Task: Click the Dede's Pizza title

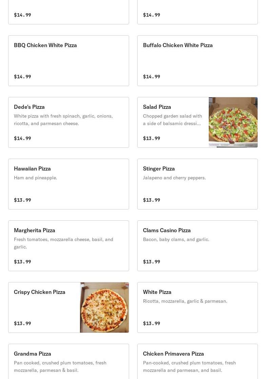Action: [x=29, y=107]
